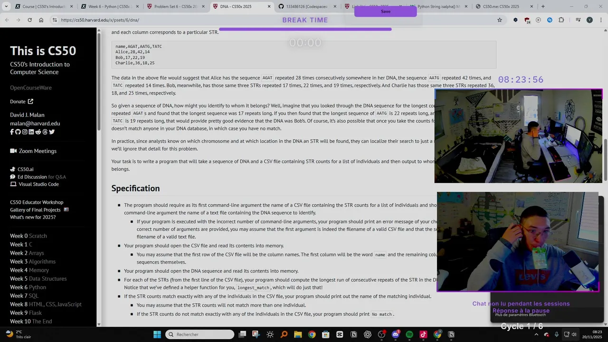Click the browser home icon
Screen dimensions: 608x342
pos(41,20)
